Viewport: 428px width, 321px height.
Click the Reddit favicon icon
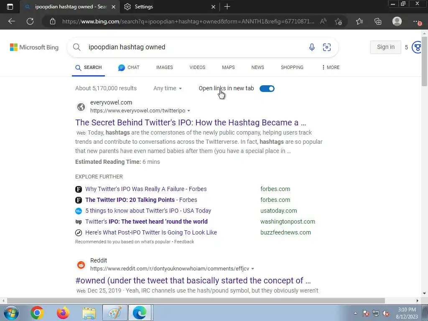[81, 265]
